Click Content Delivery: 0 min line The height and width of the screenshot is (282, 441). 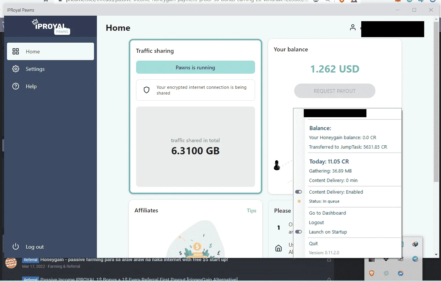(333, 180)
